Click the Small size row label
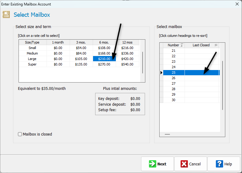The height and width of the screenshot is (173, 242). [x=33, y=48]
